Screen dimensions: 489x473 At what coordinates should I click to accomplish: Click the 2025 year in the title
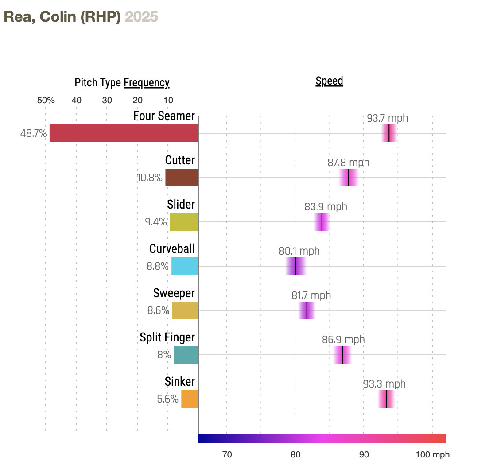tap(141, 17)
